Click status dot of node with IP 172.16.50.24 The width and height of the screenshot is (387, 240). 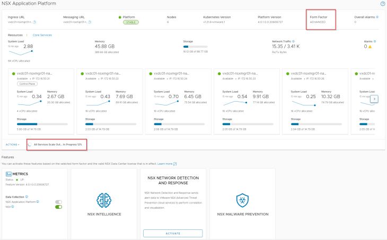click(x=151, y=74)
